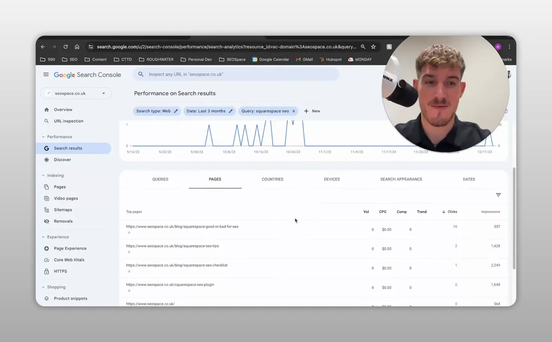Collapse the Experience sidebar section
552x342 pixels.
click(x=43, y=237)
